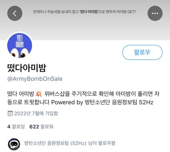The height and width of the screenshot is (152, 170).
Task: Tap the collision emoji in the bio
Action: (x=39, y=94)
